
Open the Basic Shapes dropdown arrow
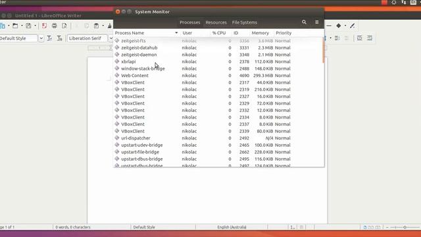345,26
